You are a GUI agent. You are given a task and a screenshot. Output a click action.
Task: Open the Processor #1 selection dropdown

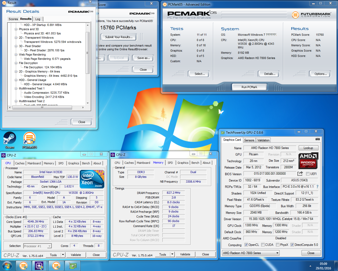[49, 246]
